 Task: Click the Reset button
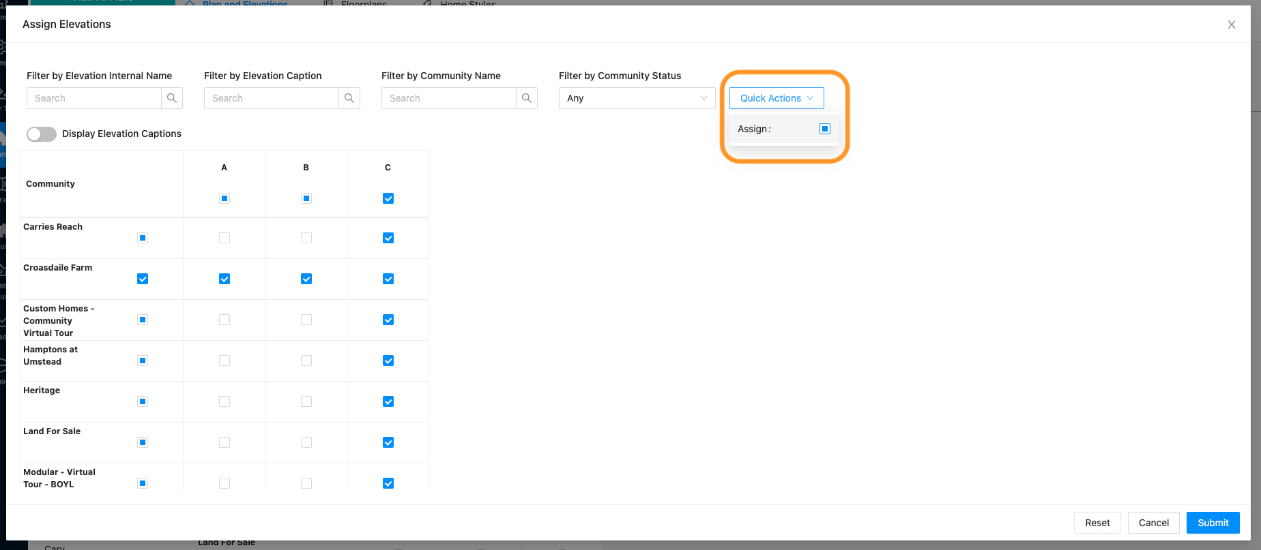tap(1097, 523)
